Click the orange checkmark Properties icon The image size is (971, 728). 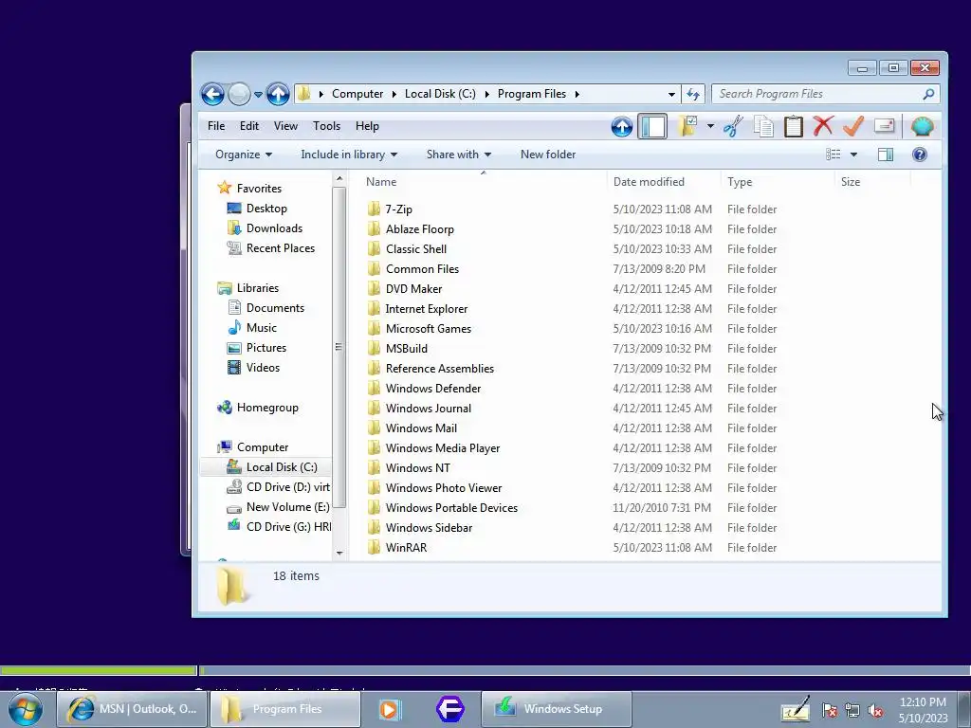pos(853,126)
